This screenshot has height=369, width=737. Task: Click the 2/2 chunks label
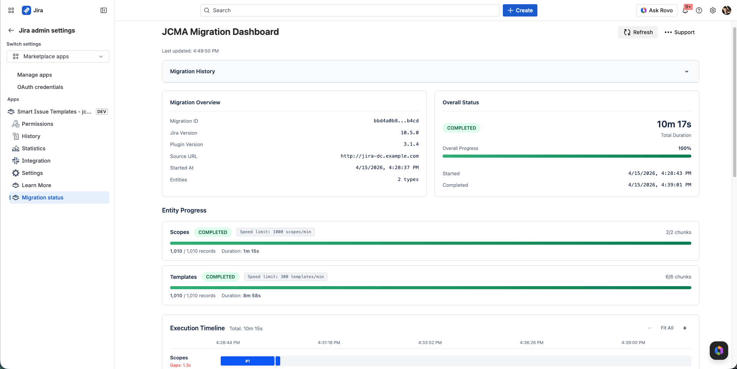(x=678, y=232)
